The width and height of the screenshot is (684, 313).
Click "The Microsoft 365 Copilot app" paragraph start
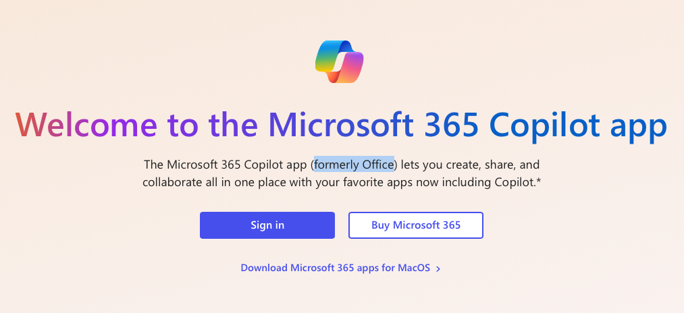(x=226, y=165)
